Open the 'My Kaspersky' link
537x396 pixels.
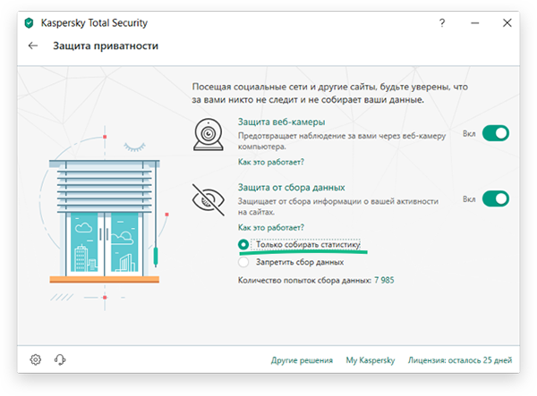coord(370,360)
